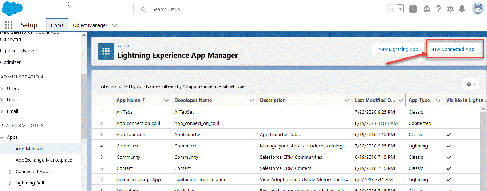Open the Help question mark icon

(439, 9)
